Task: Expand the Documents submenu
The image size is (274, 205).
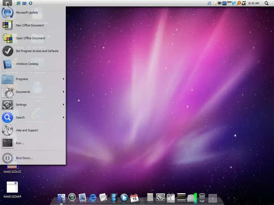Action: pos(33,92)
